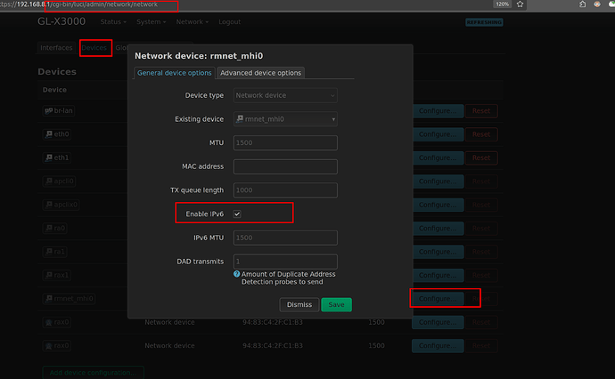Screen dimensions: 615x379
Task: Click the apcli0 device icon
Action: [49, 181]
